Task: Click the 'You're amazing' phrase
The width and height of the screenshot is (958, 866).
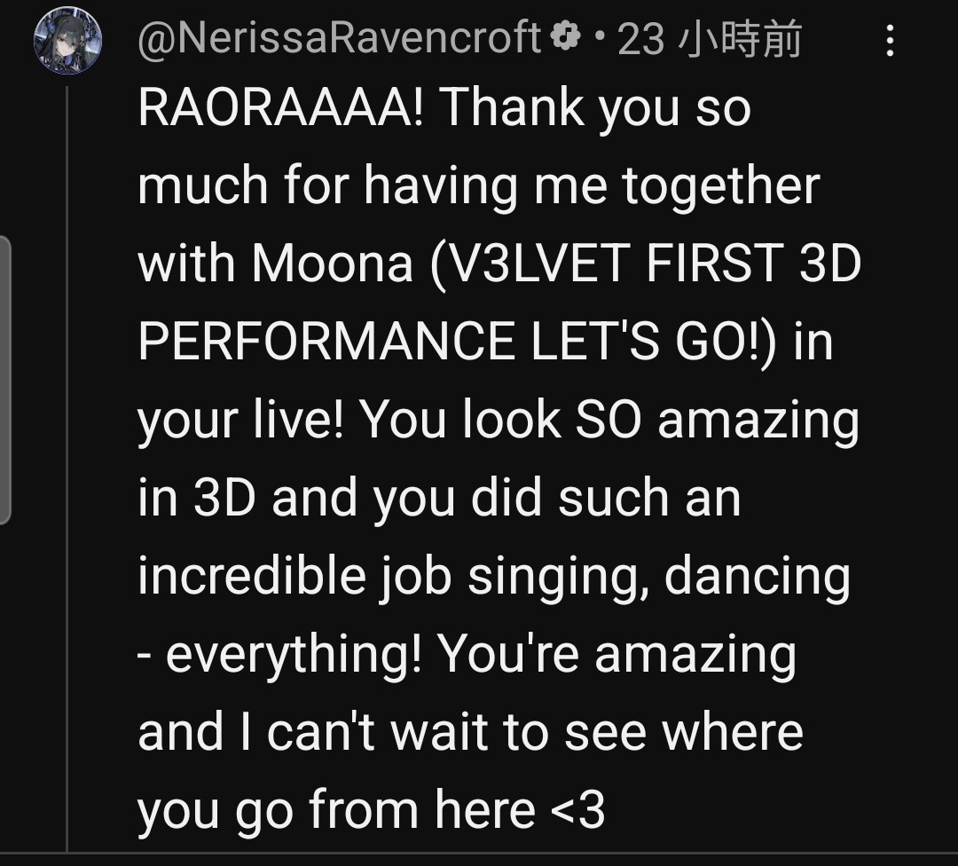Action: [x=617, y=655]
